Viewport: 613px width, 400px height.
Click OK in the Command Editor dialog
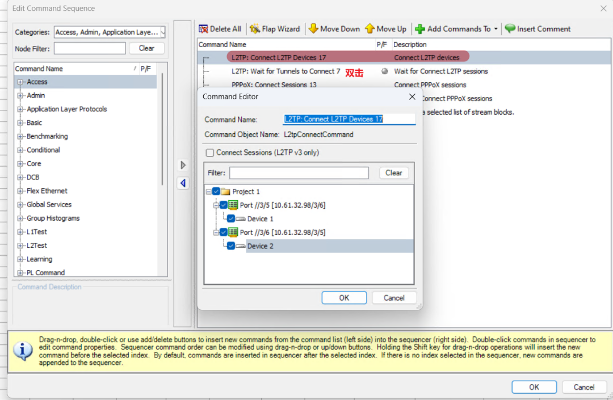[344, 298]
